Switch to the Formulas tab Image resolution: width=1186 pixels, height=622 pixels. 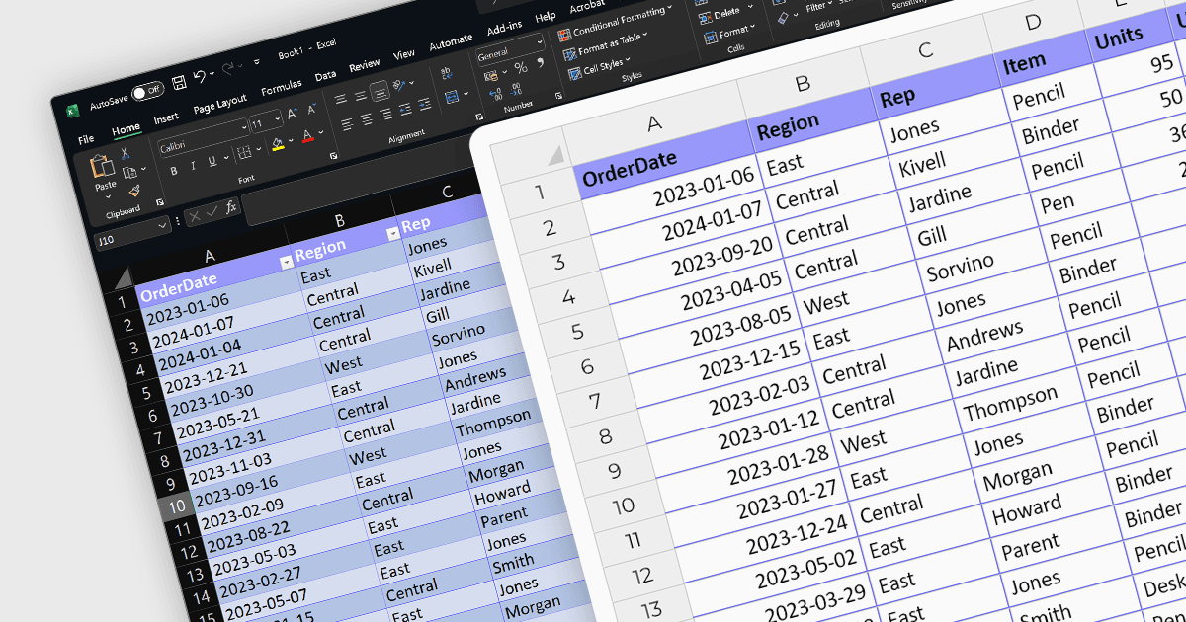[282, 88]
